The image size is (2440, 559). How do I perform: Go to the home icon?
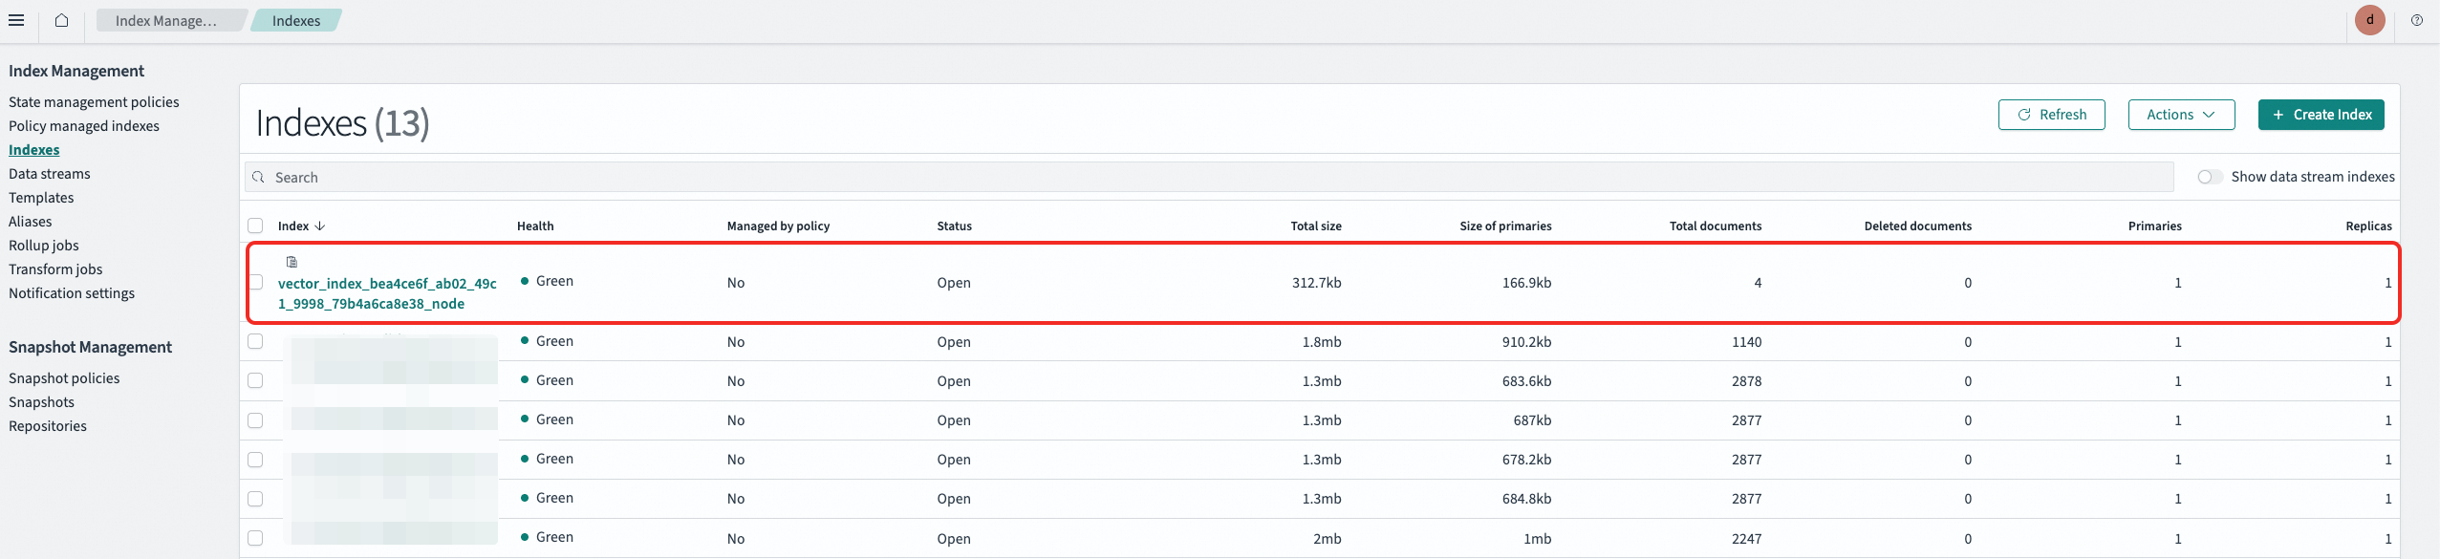click(61, 20)
